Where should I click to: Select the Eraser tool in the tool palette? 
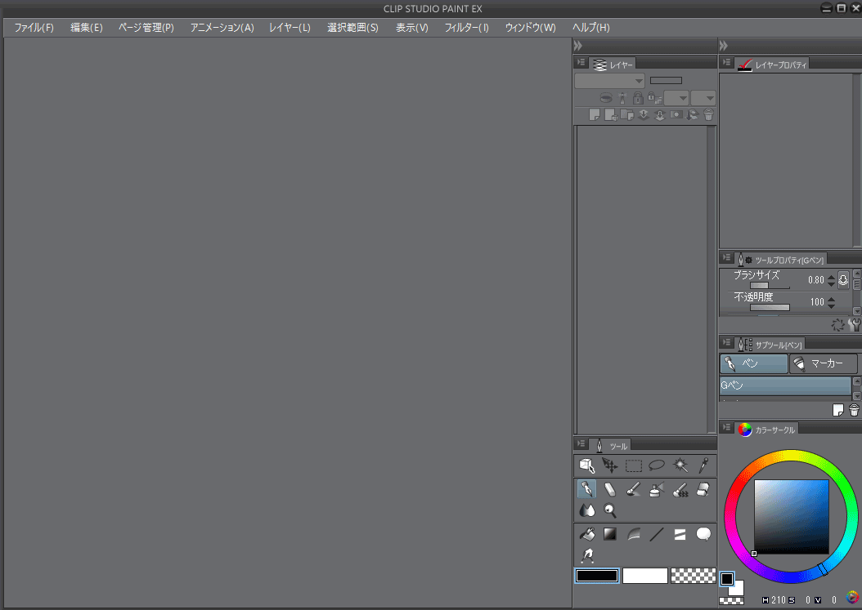tap(609, 489)
